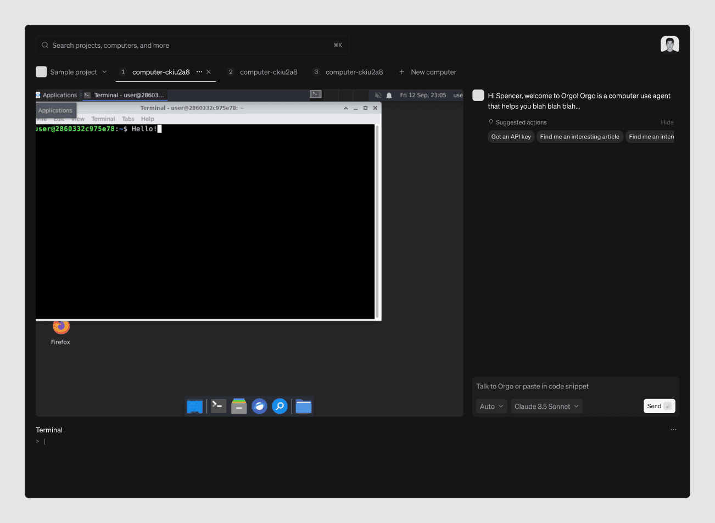Screen dimensions: 715x523
Task: Open more options for the first computer tab
Action: point(199,72)
